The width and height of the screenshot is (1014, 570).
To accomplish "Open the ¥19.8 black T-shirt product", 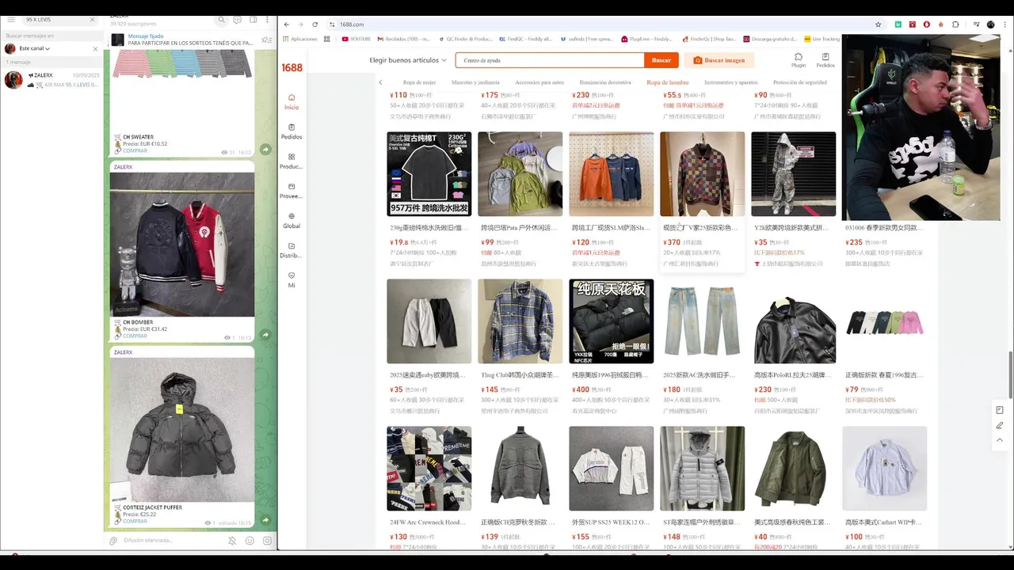I will 429,199.
